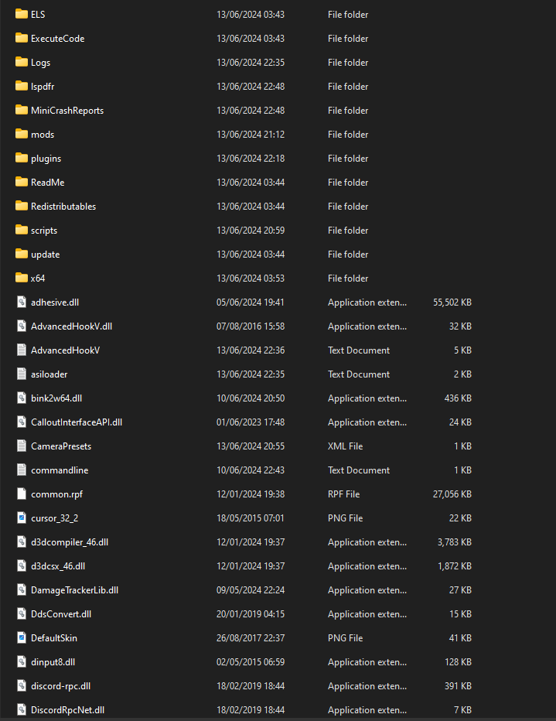Select the ELS folder icon
The width and height of the screenshot is (556, 721).
pyautogui.click(x=22, y=14)
